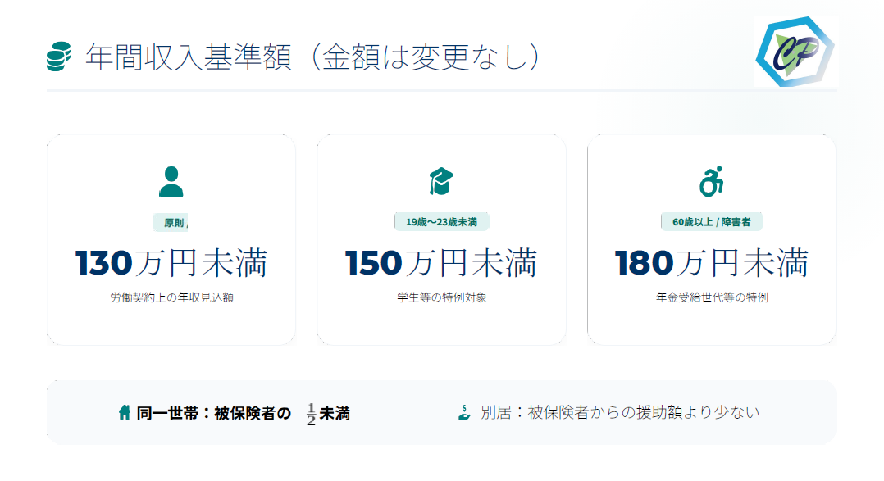Click the CP hexagon logo

click(x=794, y=52)
